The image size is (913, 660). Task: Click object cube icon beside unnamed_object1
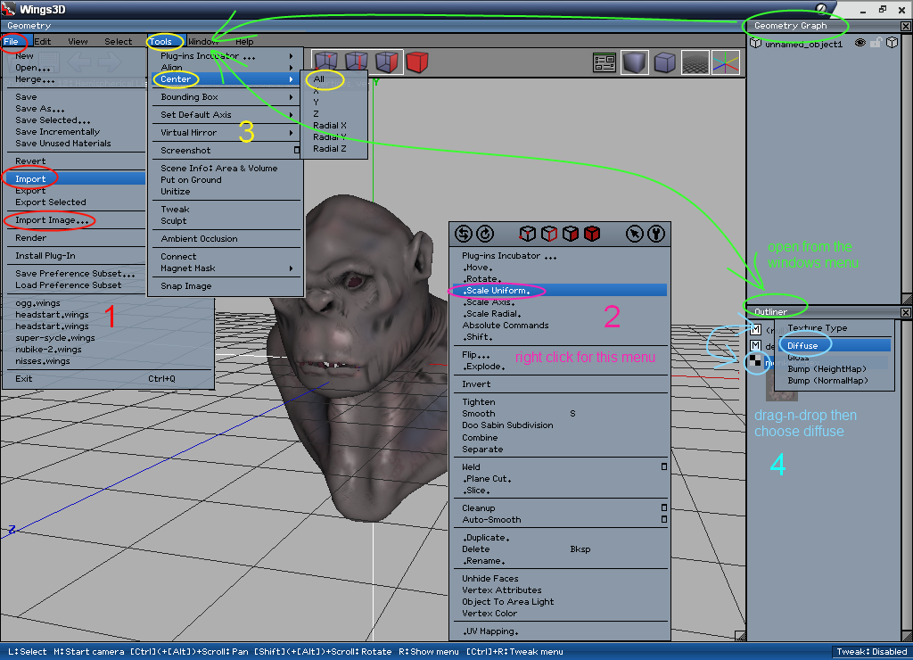tap(756, 43)
